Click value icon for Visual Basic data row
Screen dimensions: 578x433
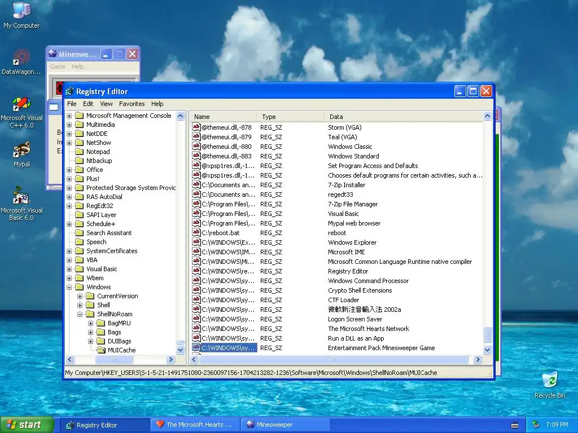[196, 213]
